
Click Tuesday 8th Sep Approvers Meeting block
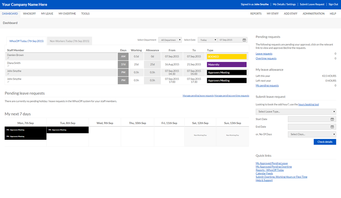point(67,130)
